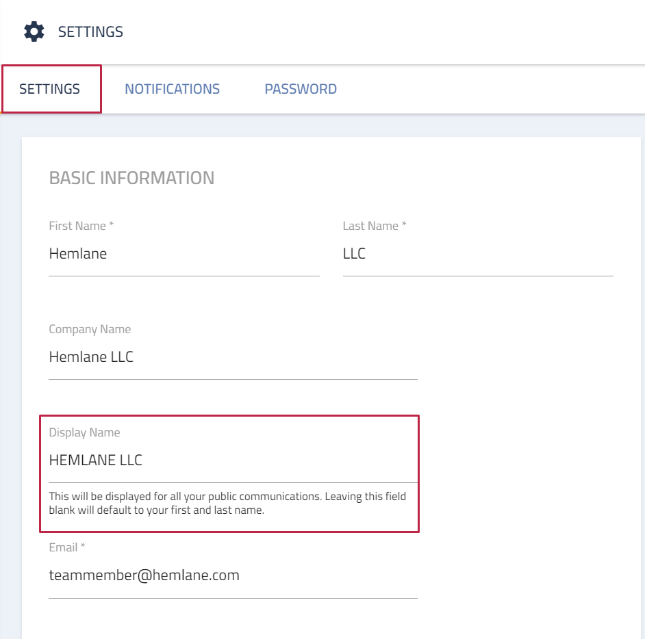Click the BASIC INFORMATION heading
This screenshot has height=639, width=645.
[131, 178]
